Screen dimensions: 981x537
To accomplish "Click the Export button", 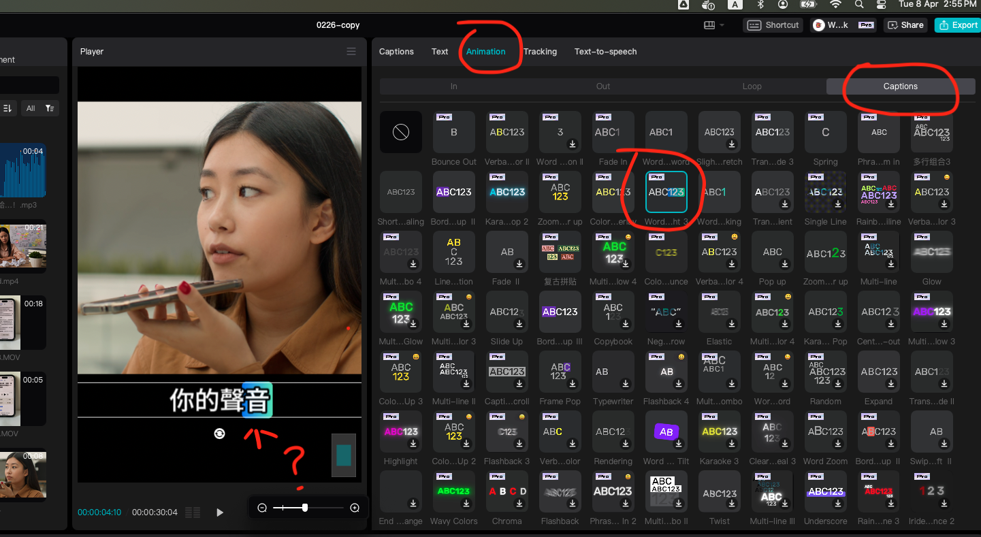I will click(959, 25).
